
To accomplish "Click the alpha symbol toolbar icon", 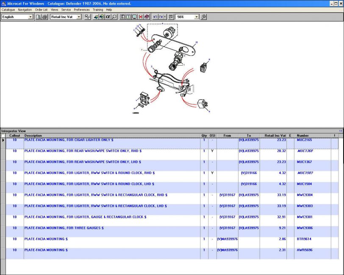I will pos(108,17).
